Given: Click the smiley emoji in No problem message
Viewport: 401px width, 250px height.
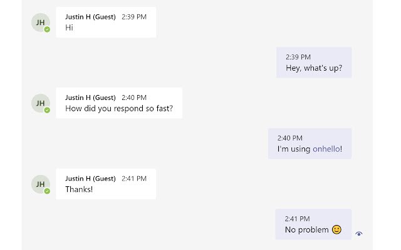Looking at the screenshot, I should (336, 229).
